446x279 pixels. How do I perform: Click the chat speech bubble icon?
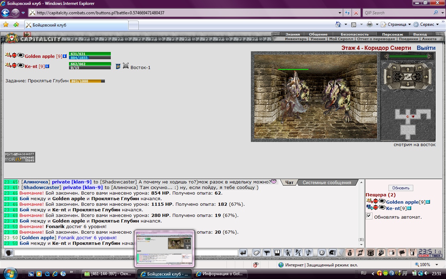click(9, 252)
